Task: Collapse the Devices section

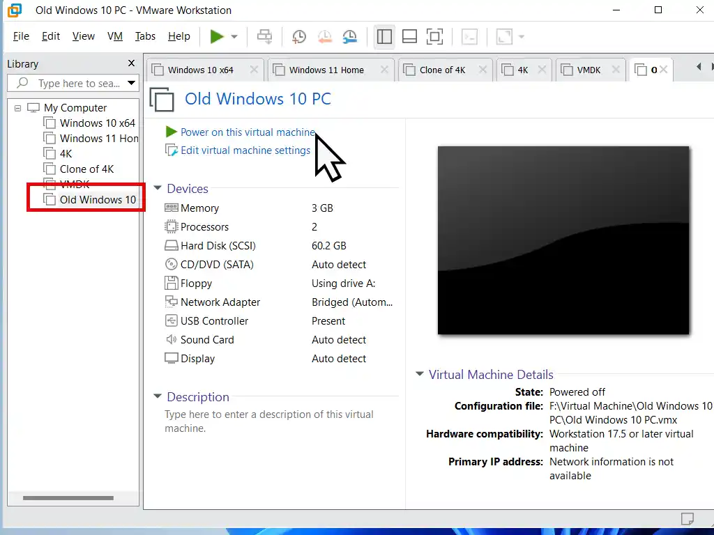Action: pos(158,188)
